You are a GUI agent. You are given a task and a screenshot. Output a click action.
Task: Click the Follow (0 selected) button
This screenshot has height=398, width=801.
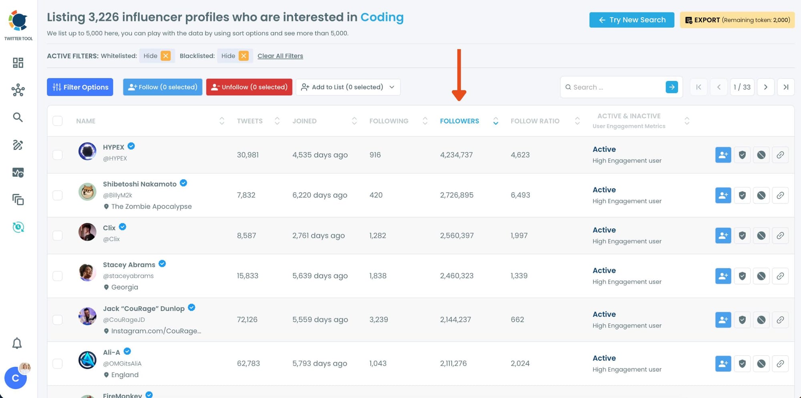pos(163,87)
